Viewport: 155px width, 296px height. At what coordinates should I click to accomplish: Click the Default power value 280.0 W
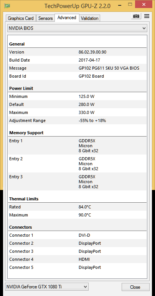(87, 104)
